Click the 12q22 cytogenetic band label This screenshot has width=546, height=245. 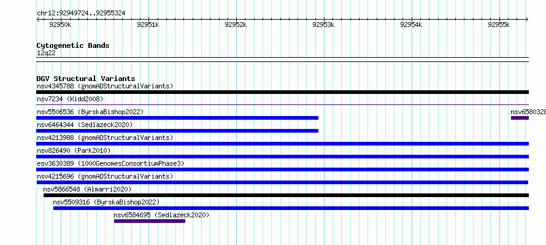[46, 53]
